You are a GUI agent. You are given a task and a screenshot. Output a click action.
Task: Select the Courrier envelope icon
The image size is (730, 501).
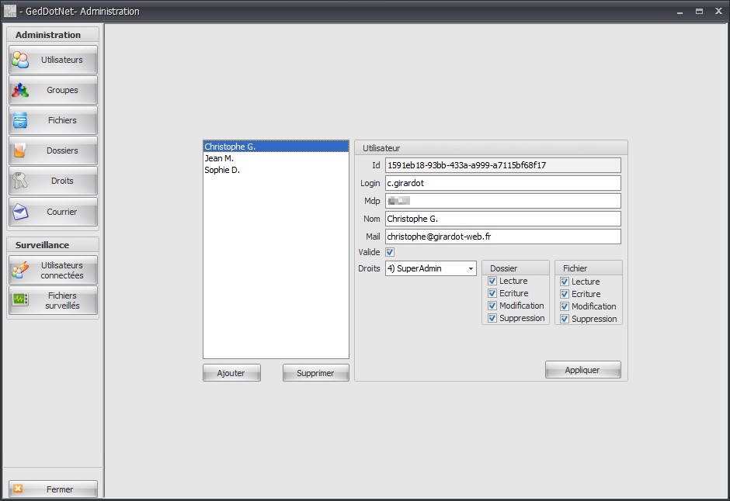point(20,212)
